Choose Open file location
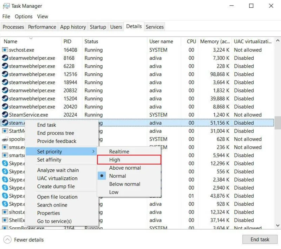Screen dimensions: 281x249 click(x=61, y=197)
